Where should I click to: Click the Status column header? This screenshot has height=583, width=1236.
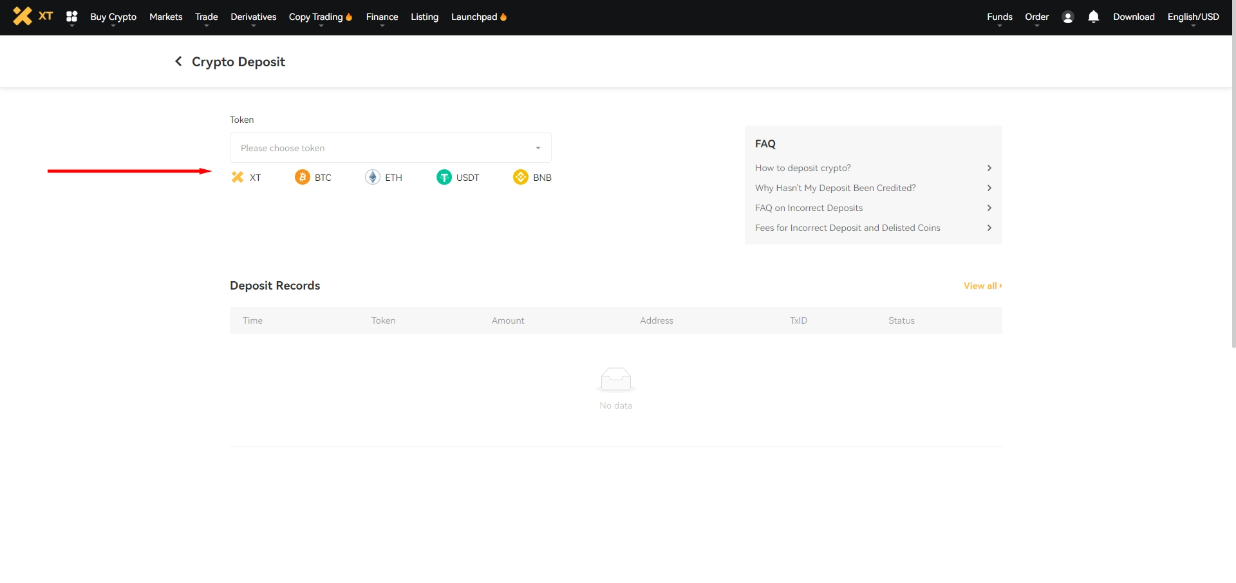point(901,320)
